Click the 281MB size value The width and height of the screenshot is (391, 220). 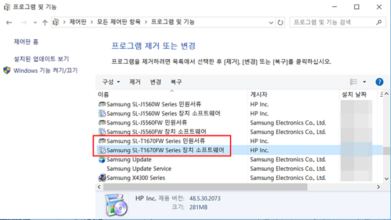point(198,207)
